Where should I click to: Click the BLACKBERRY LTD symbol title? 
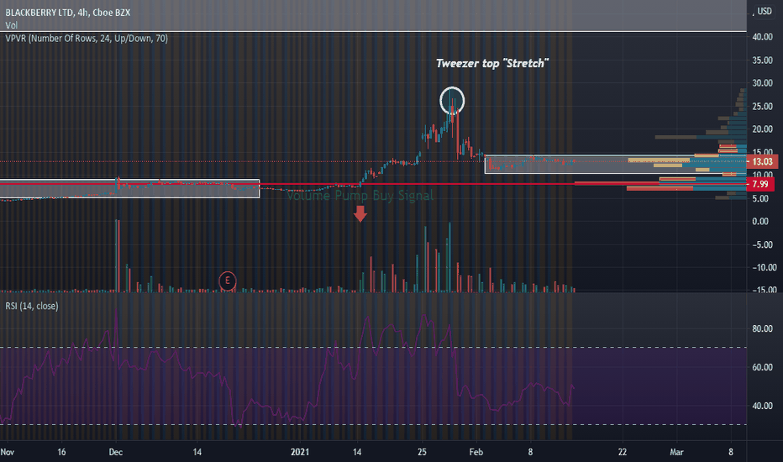click(x=68, y=13)
